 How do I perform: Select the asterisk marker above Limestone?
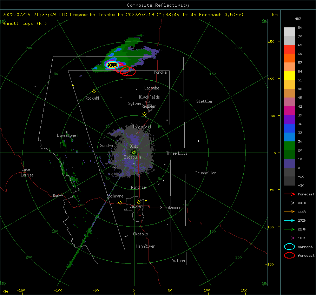[66, 132]
